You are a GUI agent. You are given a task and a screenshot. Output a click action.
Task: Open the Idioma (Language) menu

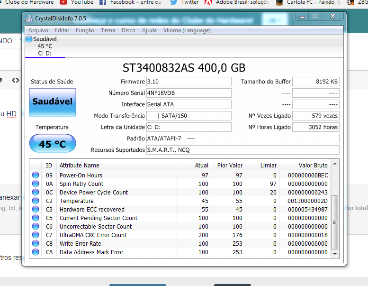187,30
